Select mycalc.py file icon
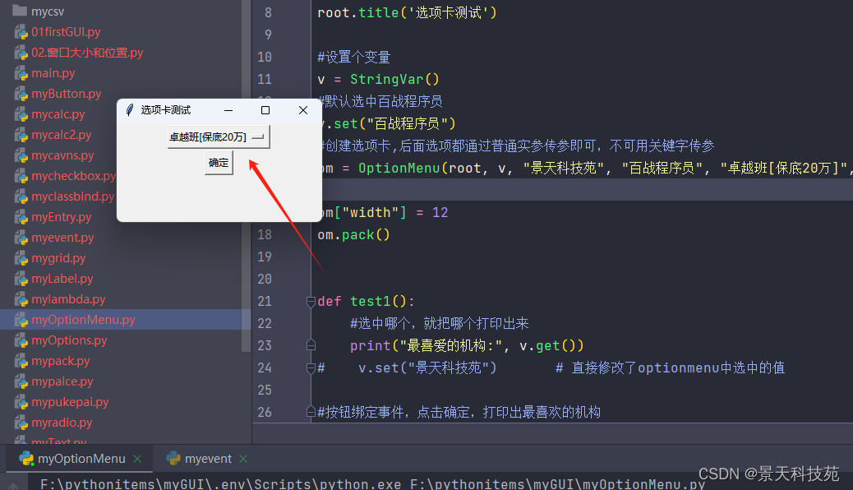Viewport: 853px width, 490px height. pyautogui.click(x=21, y=114)
